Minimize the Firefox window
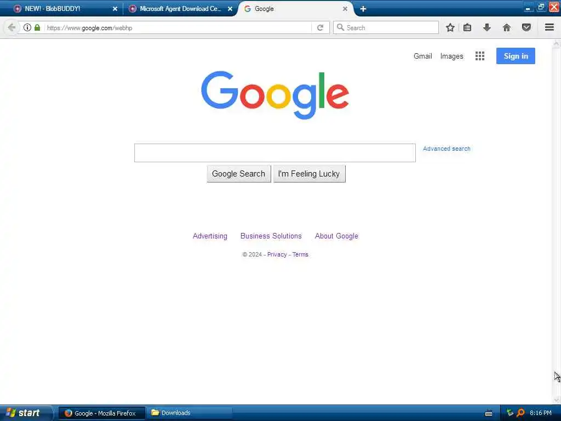This screenshot has width=561, height=421. point(528,8)
